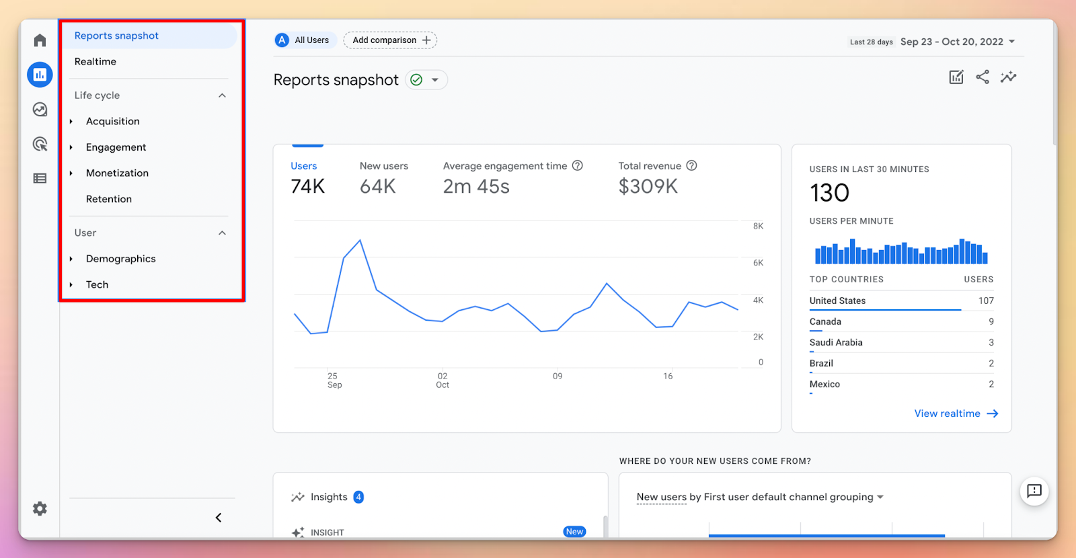Open the Insights sparkline icon at top right

[x=1008, y=77]
